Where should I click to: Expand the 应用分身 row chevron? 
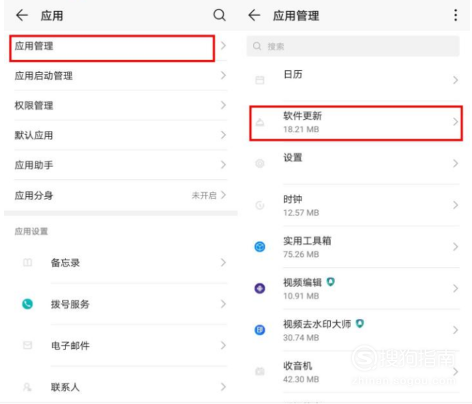tap(223, 195)
